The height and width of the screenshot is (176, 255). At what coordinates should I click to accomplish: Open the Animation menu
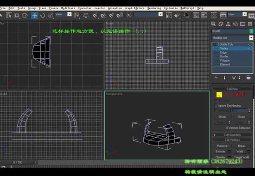click(115, 8)
